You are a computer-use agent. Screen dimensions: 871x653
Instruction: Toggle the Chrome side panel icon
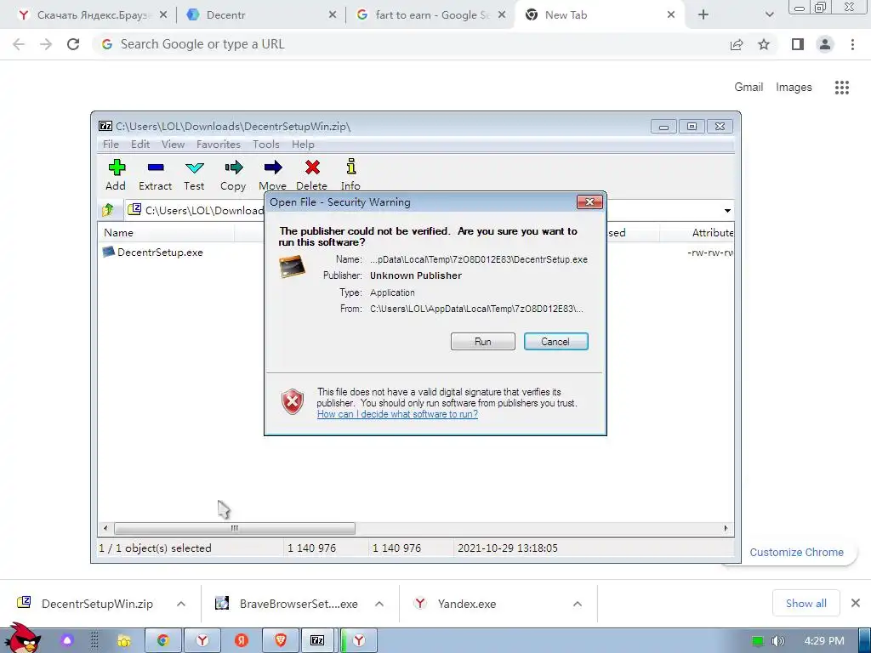[798, 44]
